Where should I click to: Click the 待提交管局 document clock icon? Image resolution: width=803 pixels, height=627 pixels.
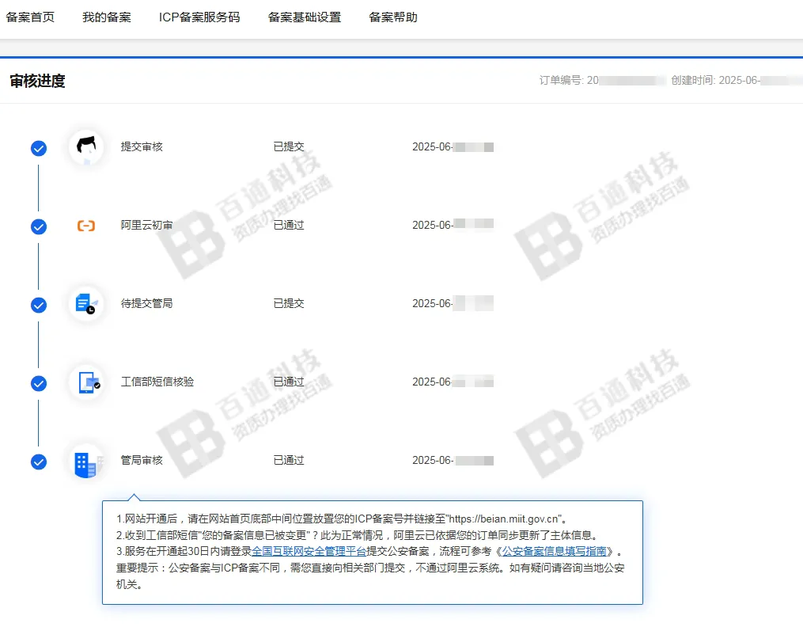point(86,304)
